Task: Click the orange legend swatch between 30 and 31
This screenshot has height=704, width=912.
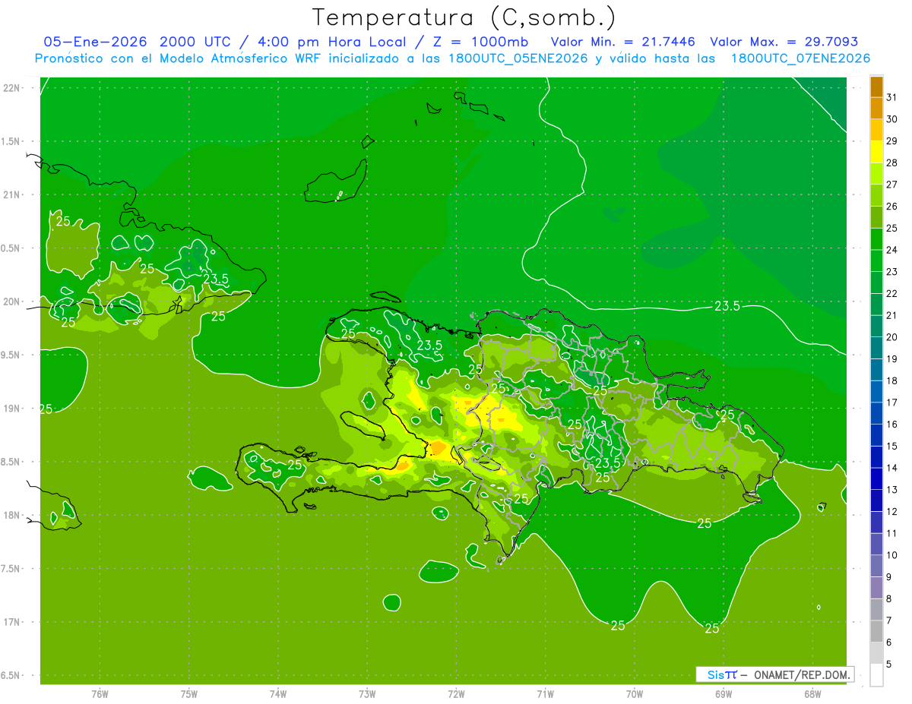Action: tap(876, 109)
